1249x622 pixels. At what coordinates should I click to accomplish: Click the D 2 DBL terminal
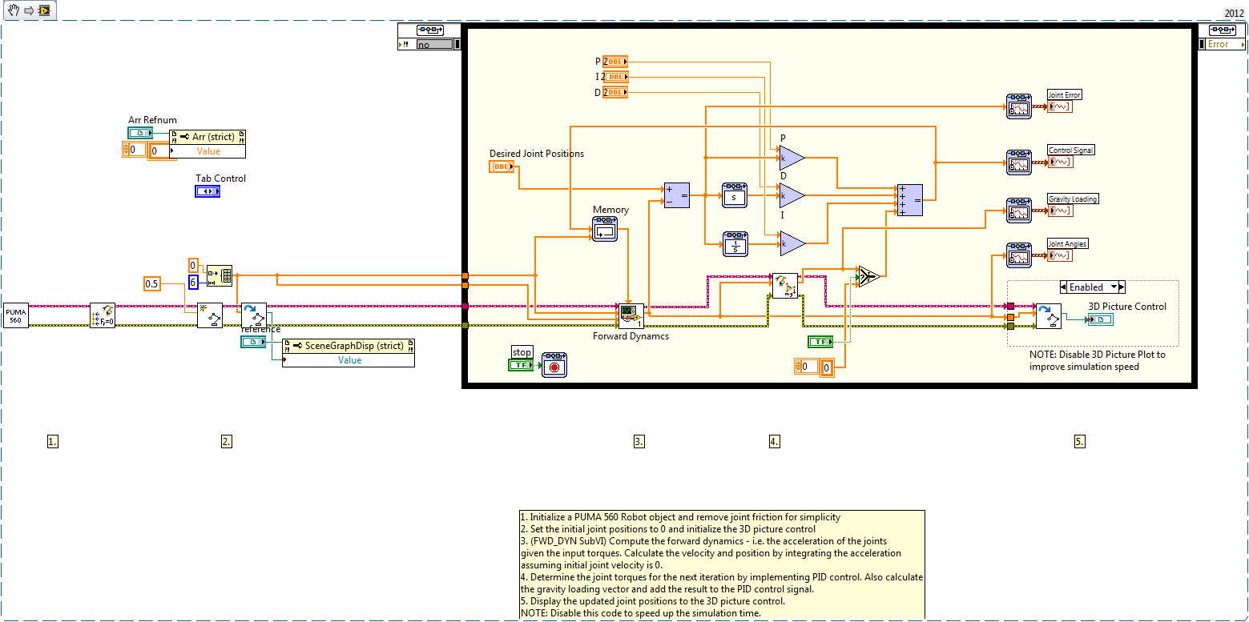[x=615, y=93]
